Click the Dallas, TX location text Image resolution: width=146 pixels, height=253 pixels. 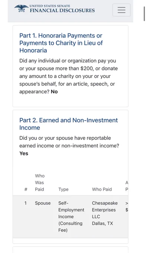(103, 223)
